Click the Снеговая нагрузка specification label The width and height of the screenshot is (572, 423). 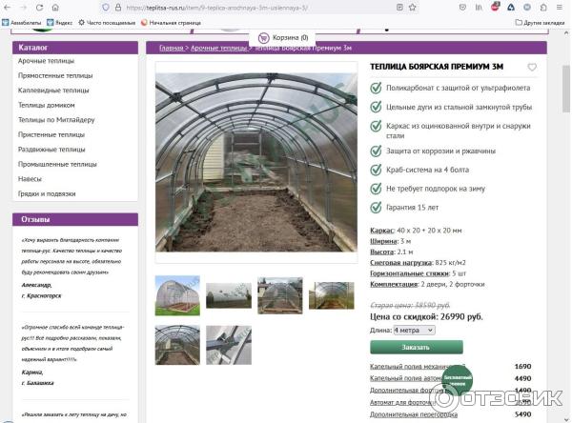tap(401, 263)
